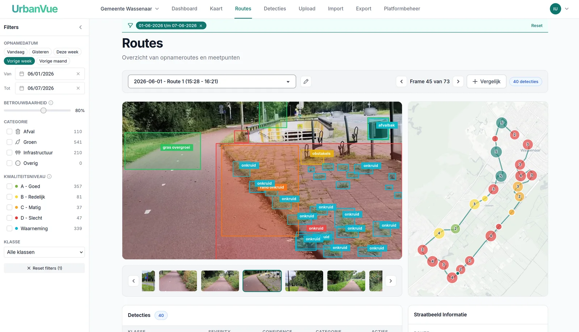The width and height of the screenshot is (579, 332).
Task: Click the '40 detecties' badge
Action: click(x=525, y=82)
